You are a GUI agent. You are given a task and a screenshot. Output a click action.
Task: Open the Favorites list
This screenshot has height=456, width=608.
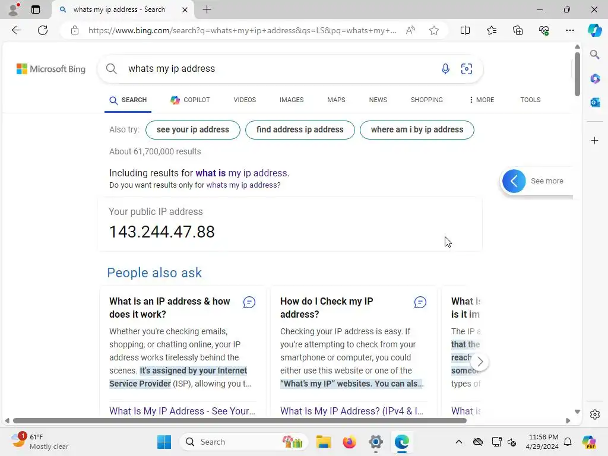click(491, 30)
